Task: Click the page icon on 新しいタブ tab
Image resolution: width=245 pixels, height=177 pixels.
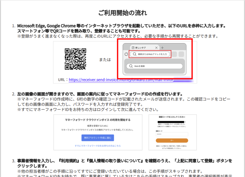Action: click(x=133, y=48)
